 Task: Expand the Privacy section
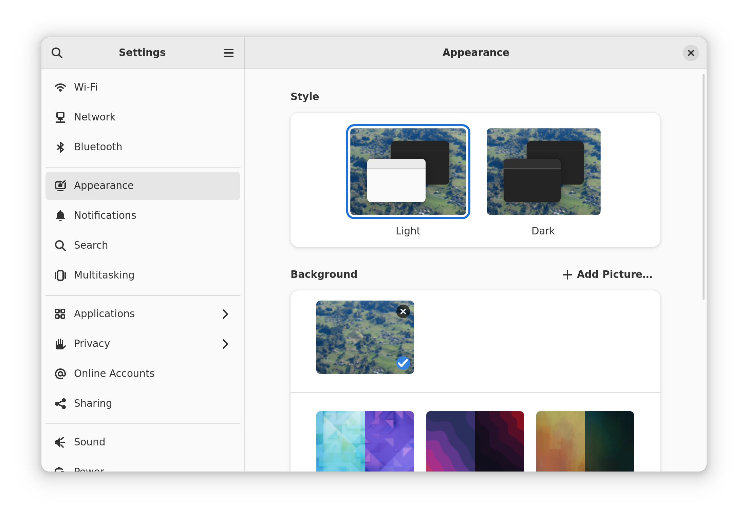pos(225,344)
